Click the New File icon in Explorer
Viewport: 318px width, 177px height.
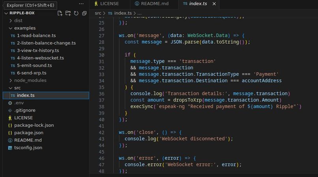[x=60, y=13]
